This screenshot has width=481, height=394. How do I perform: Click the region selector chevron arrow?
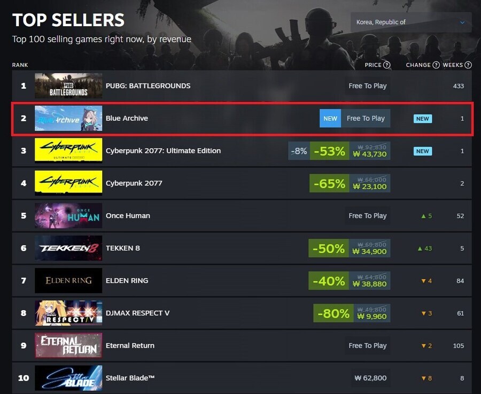[x=462, y=22]
